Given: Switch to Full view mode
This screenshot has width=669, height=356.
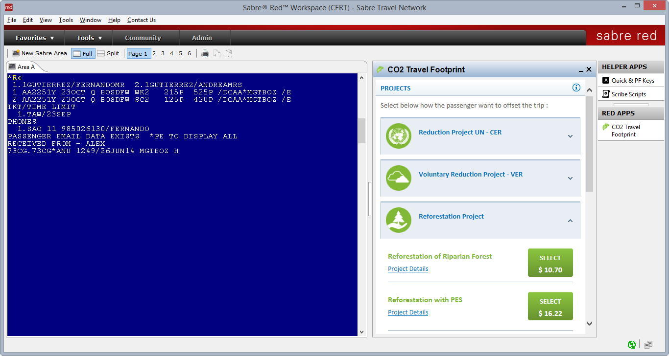Looking at the screenshot, I should click(x=83, y=53).
